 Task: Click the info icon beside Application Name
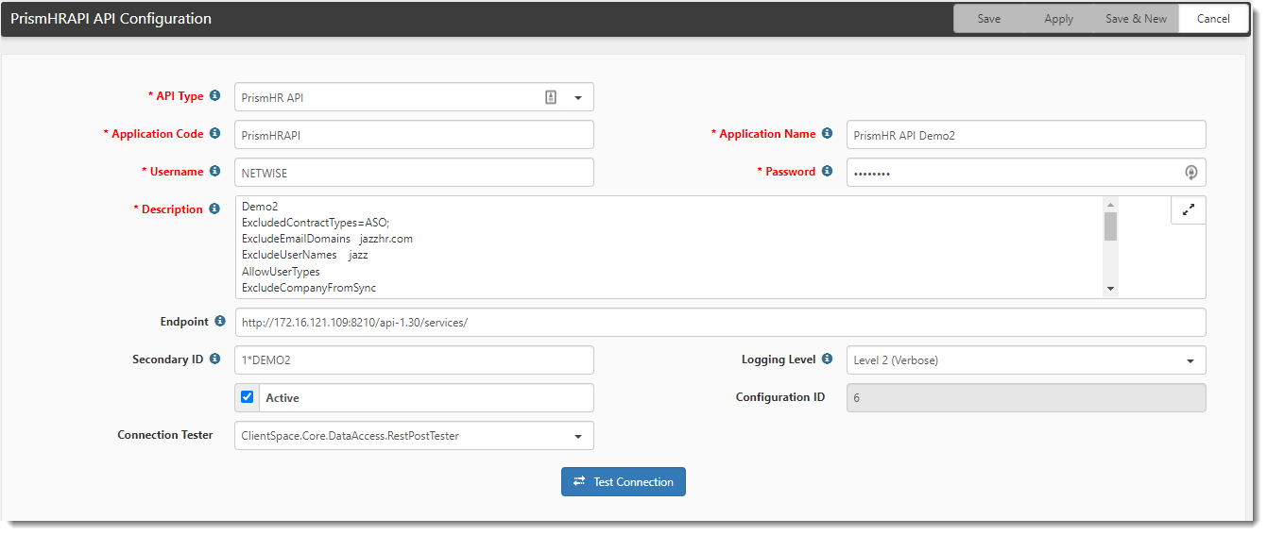tap(827, 134)
